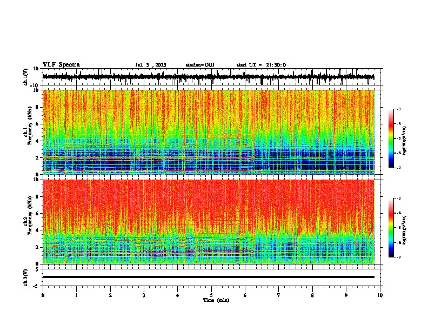This screenshot has width=428, height=331.
Task: Select the "start UT = 21:30: 0" text
Action: pos(261,65)
